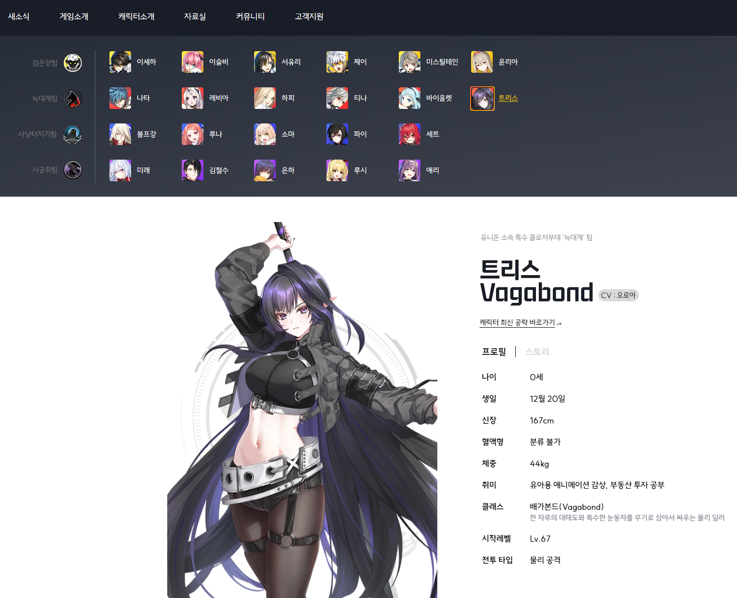This screenshot has width=737, height=598.
Task: Switch to the 스토리 tab
Action: coord(537,352)
